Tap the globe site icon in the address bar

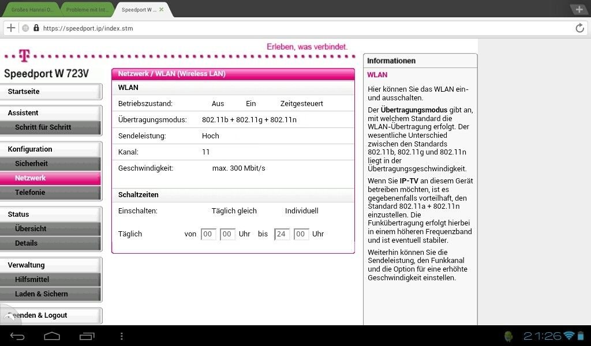pyautogui.click(x=25, y=28)
